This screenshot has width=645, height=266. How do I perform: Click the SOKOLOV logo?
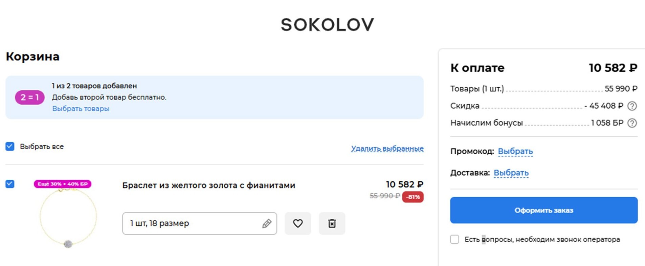(x=327, y=25)
